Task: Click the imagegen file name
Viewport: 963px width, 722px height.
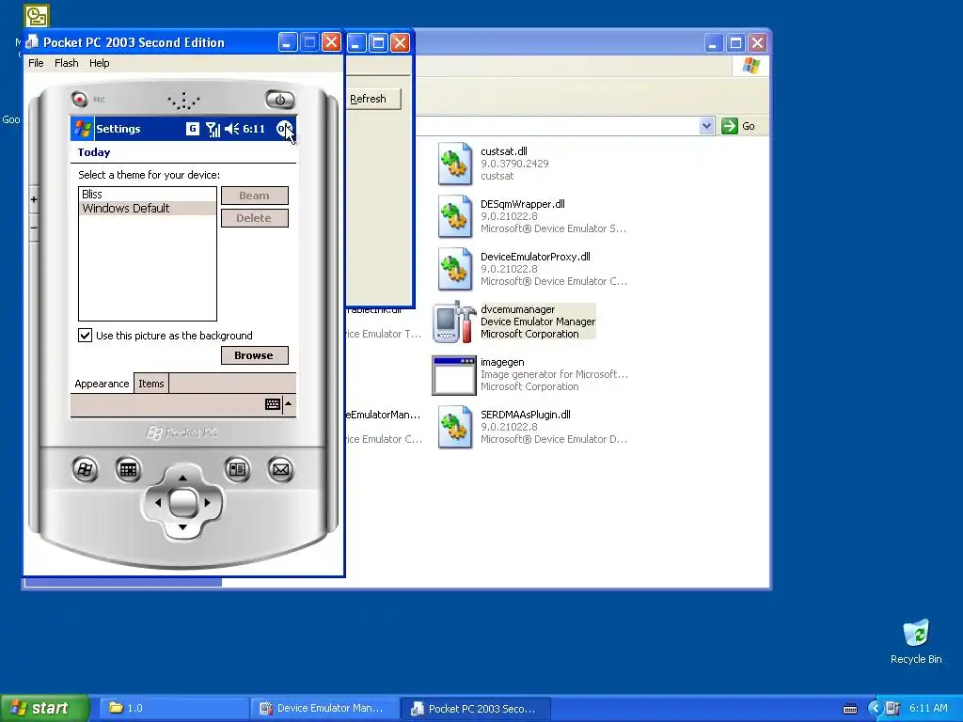Action: (502, 362)
